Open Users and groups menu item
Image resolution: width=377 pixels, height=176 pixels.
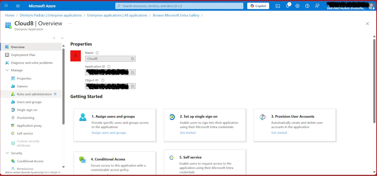[29, 102]
